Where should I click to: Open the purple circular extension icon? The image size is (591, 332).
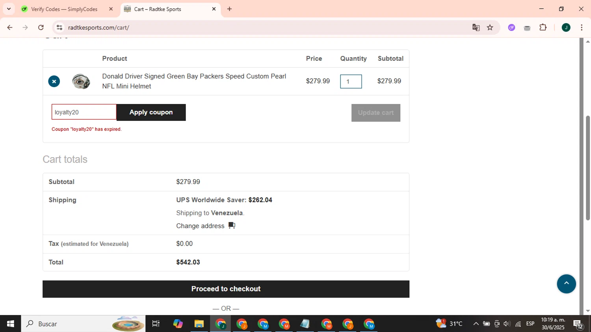(511, 28)
